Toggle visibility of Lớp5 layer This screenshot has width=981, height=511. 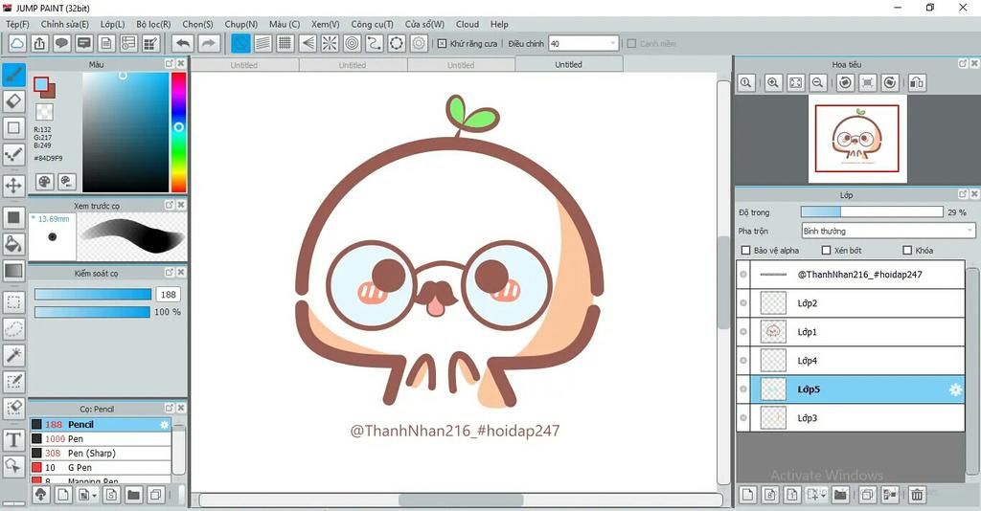coord(743,389)
